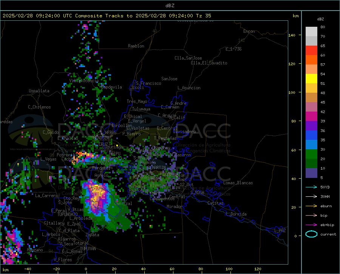
Task: Click the 'L_Asuncion' place label
Action: click(189, 88)
